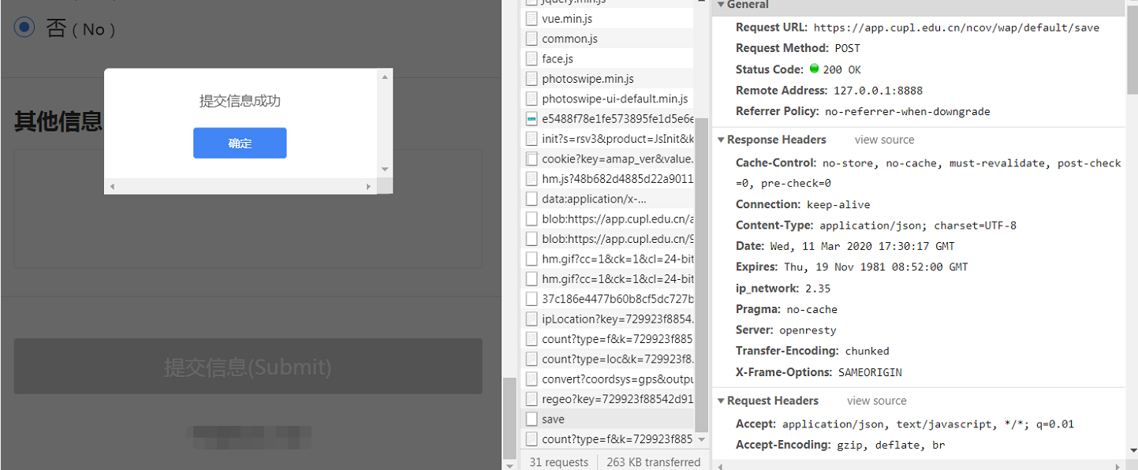Click the Content-Type application/json value
The width and height of the screenshot is (1138, 470).
coord(918,226)
